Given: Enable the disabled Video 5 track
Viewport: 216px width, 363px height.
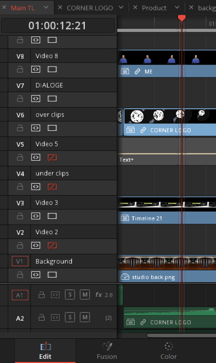Looking at the screenshot, I should [x=52, y=158].
